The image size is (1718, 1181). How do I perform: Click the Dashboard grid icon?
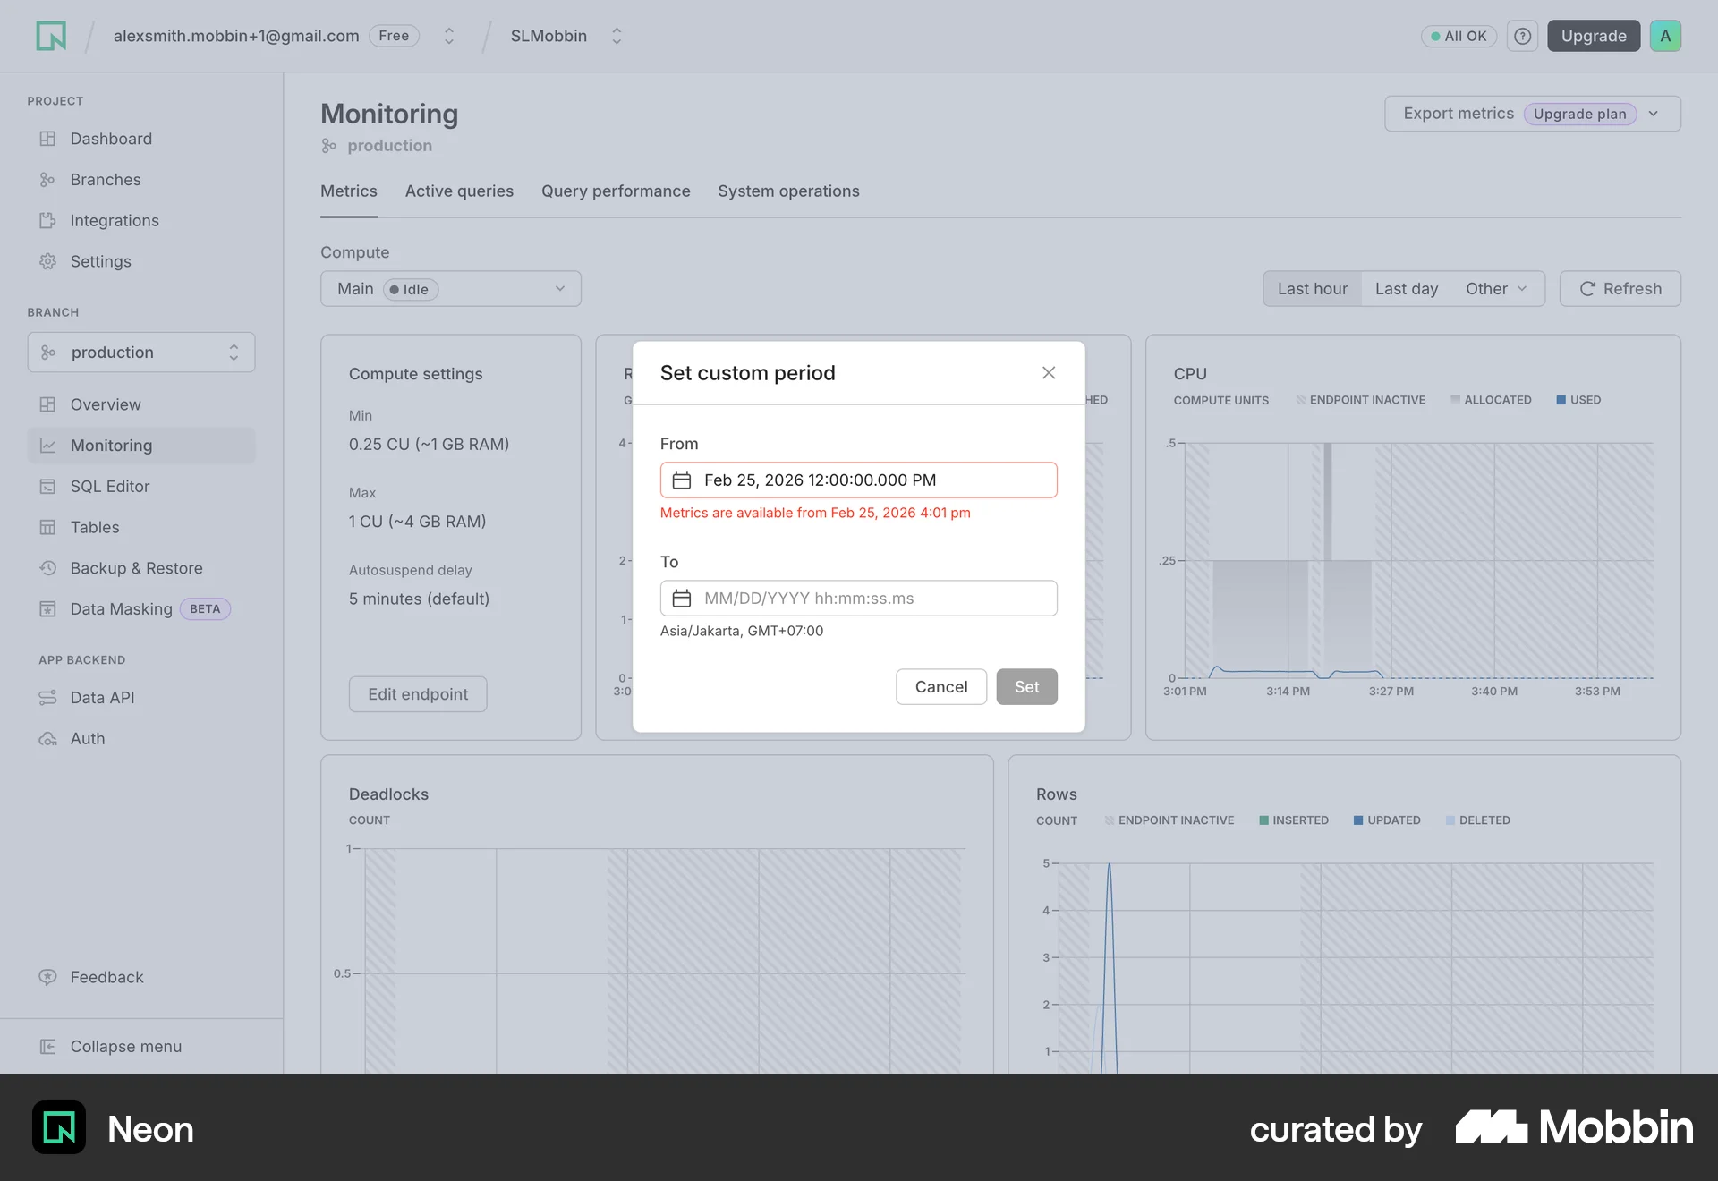click(x=47, y=139)
